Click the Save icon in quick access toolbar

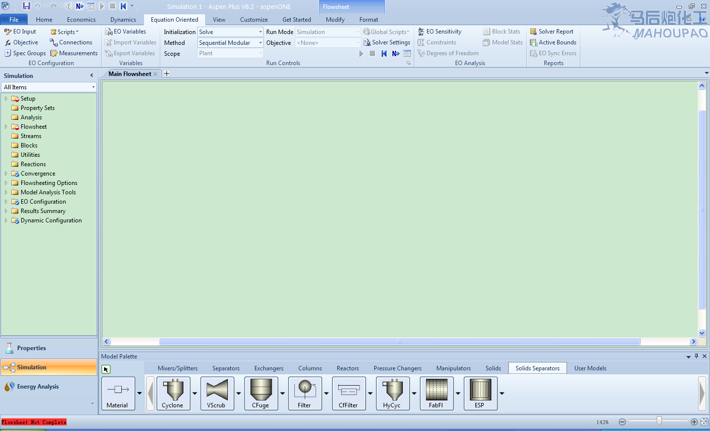pyautogui.click(x=26, y=6)
